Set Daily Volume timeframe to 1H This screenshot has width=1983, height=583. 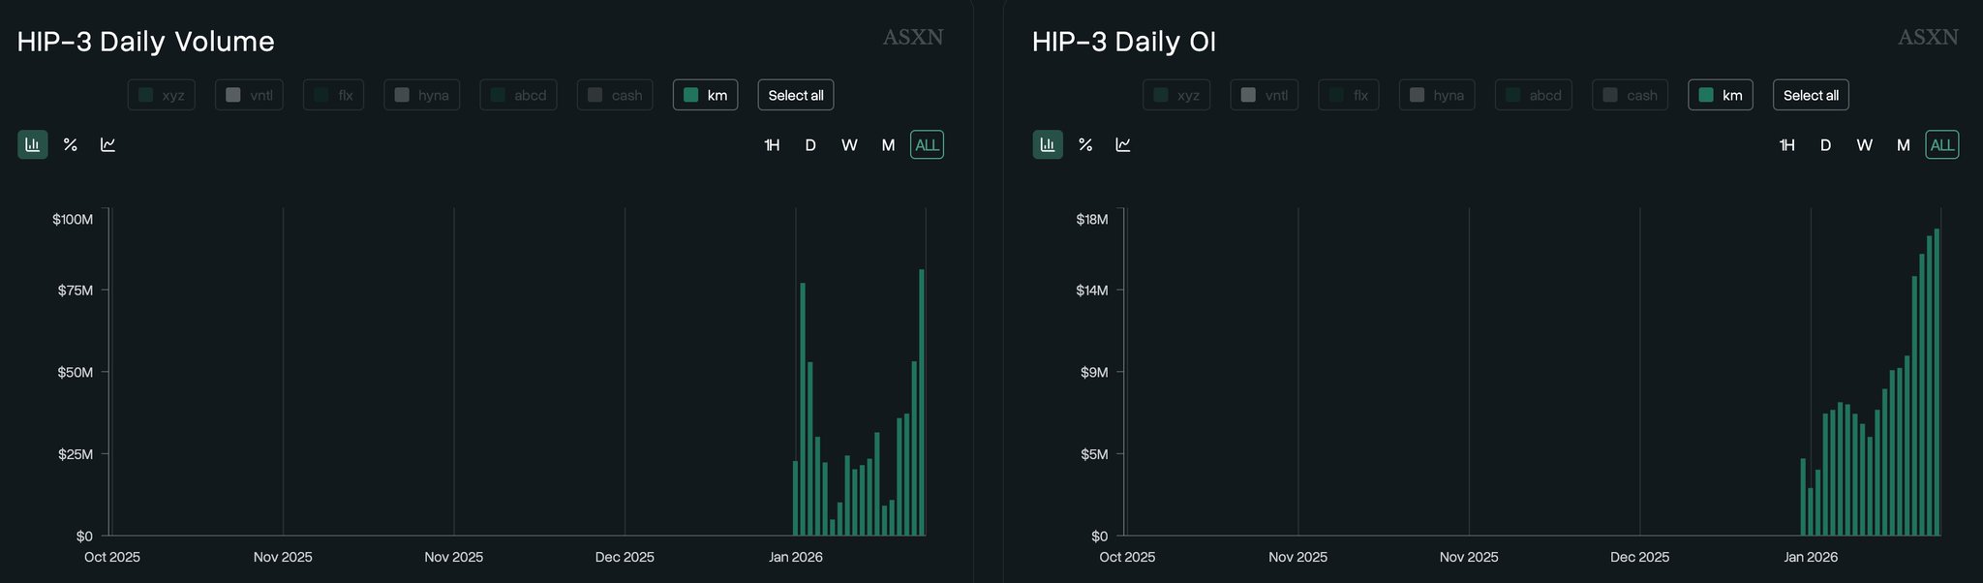772,145
